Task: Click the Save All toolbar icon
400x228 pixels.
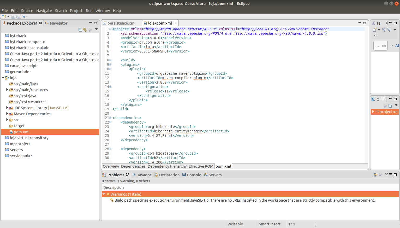Action: tap(18, 16)
